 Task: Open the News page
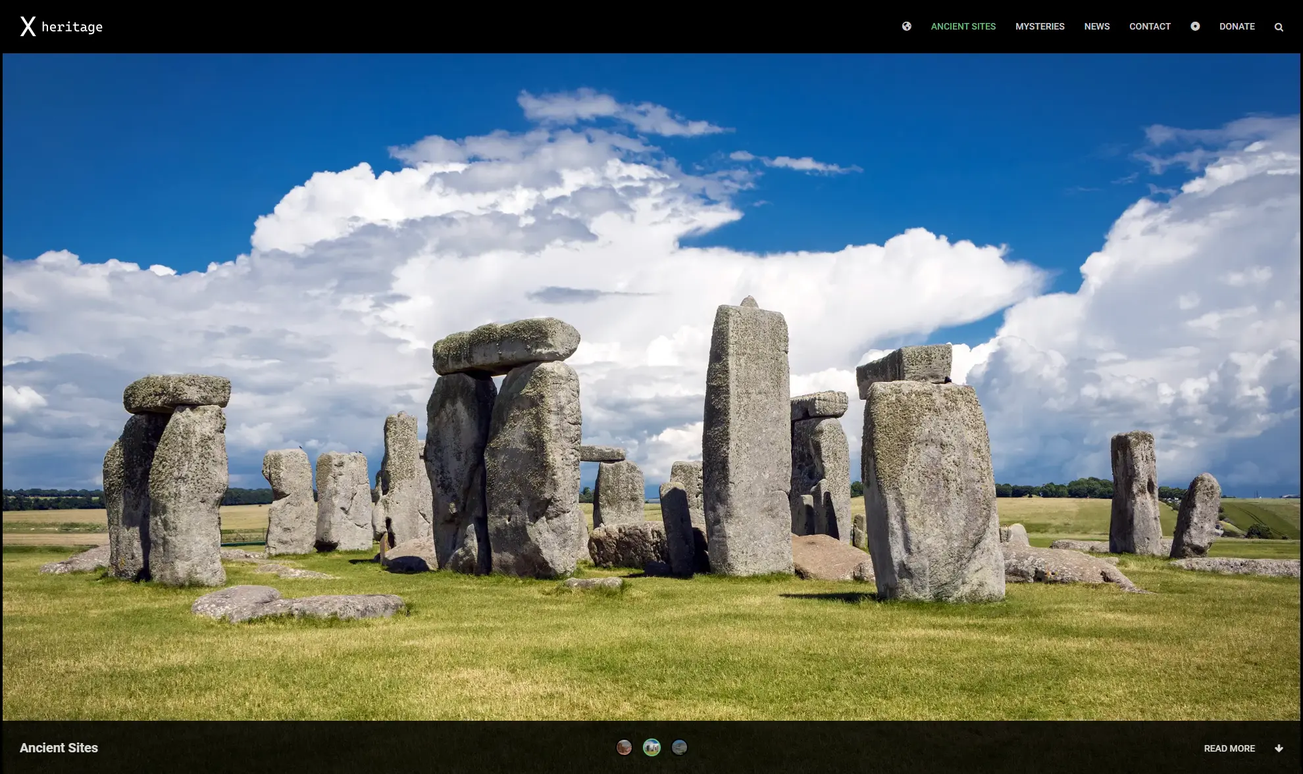(x=1096, y=26)
